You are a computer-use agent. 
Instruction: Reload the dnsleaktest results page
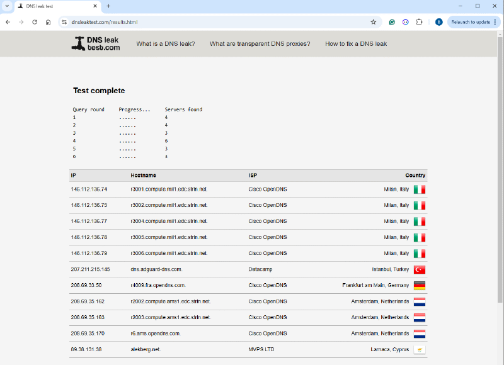point(35,21)
